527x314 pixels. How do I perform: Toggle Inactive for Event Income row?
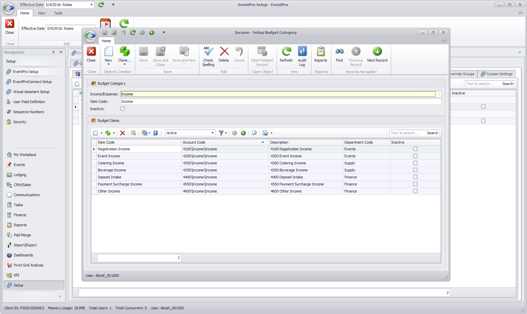415,156
